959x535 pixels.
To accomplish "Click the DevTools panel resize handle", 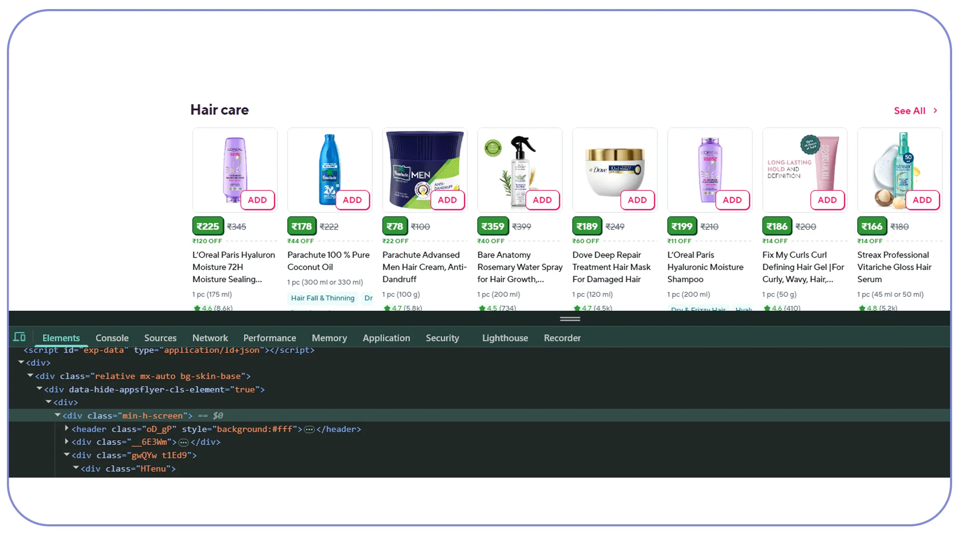I will (x=570, y=319).
